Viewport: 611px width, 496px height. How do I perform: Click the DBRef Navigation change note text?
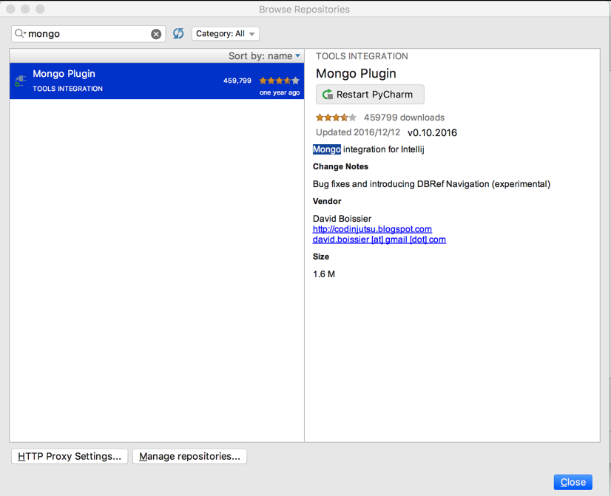pyautogui.click(x=431, y=184)
